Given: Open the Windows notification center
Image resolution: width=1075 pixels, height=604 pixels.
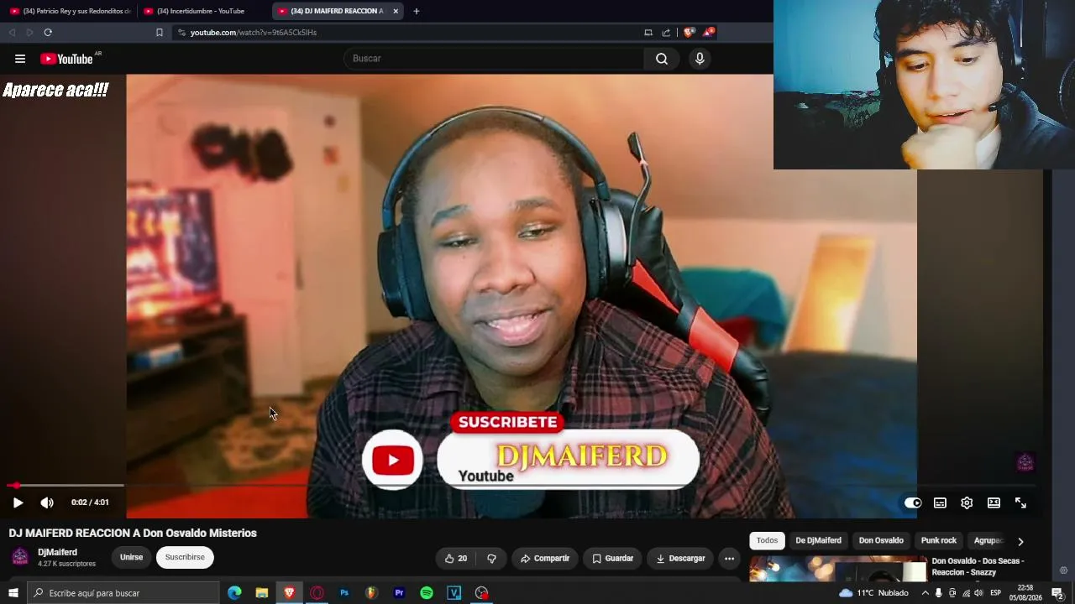Looking at the screenshot, I should click(1057, 593).
